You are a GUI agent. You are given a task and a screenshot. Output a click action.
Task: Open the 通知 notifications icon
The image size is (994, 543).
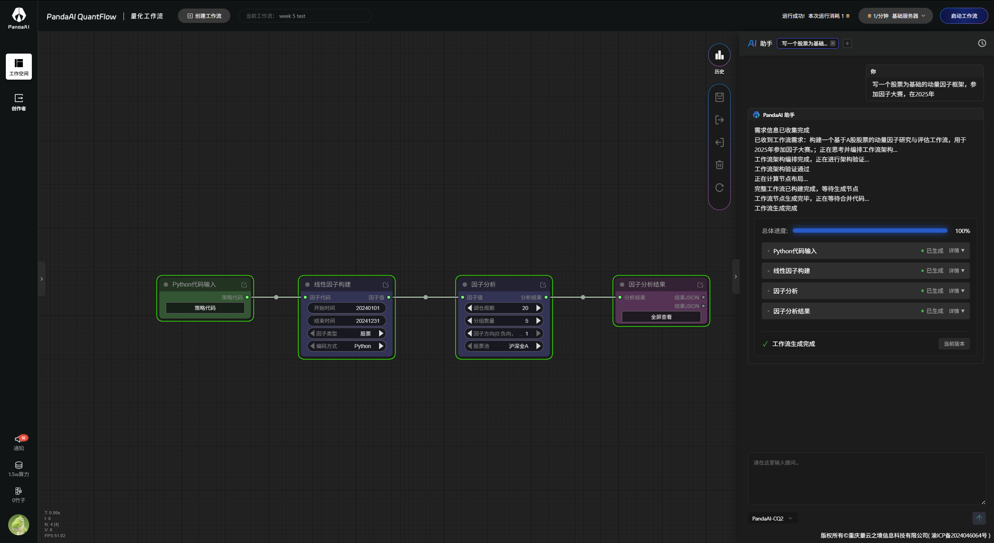(19, 443)
